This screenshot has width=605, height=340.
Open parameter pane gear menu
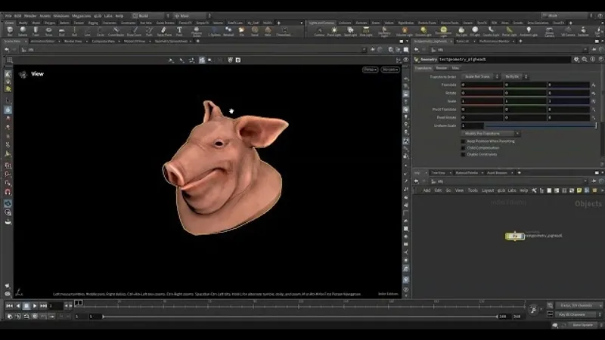click(x=576, y=60)
